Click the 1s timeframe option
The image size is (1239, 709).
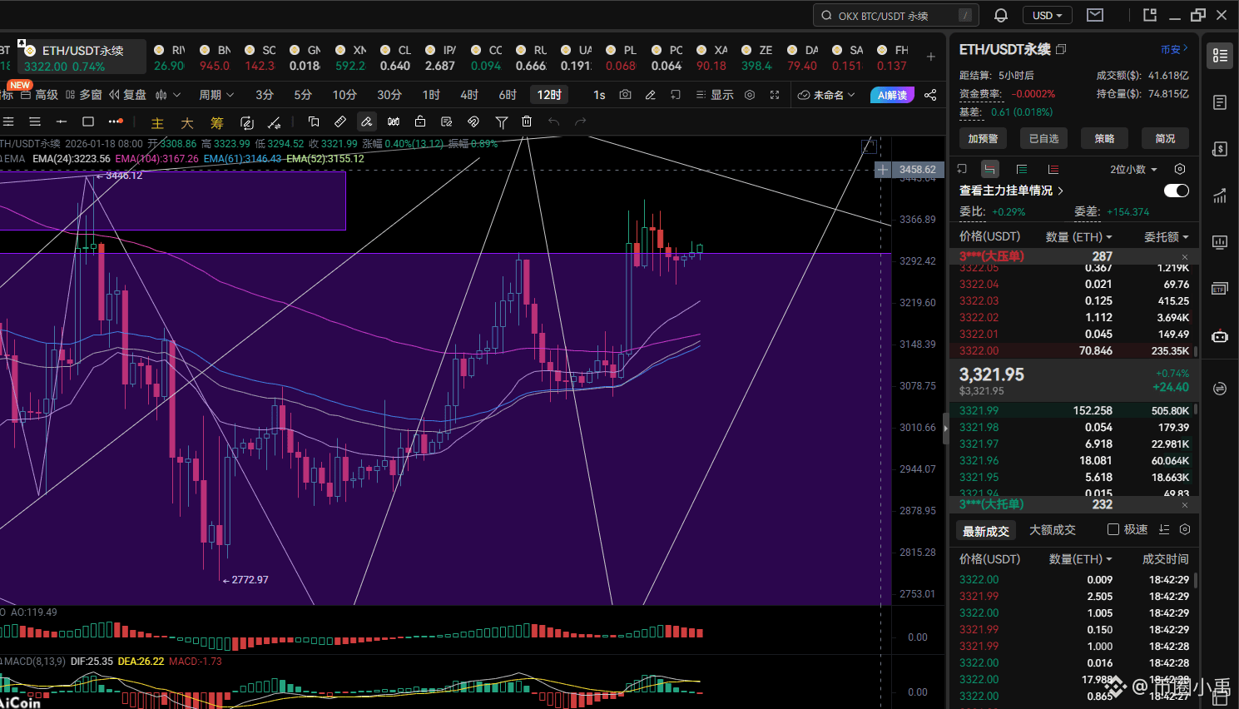point(599,95)
